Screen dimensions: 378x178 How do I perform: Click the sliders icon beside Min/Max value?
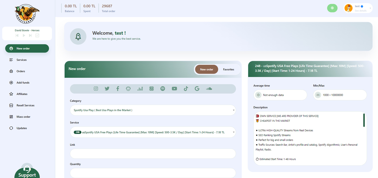(318, 95)
